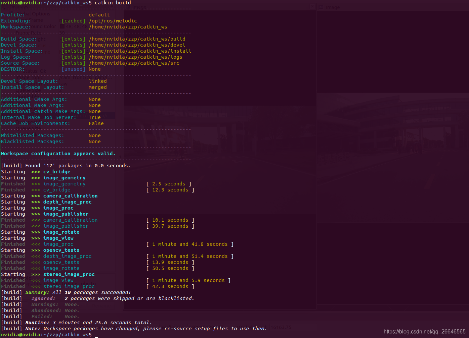Click the 'Runtime: 3 minutes and 25.6 seconds' line

(76, 323)
